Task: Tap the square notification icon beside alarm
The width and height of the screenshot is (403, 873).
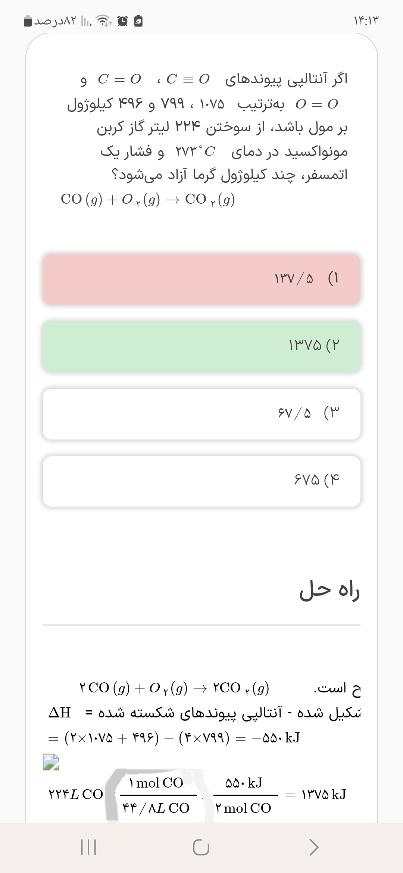Action: coord(138,21)
